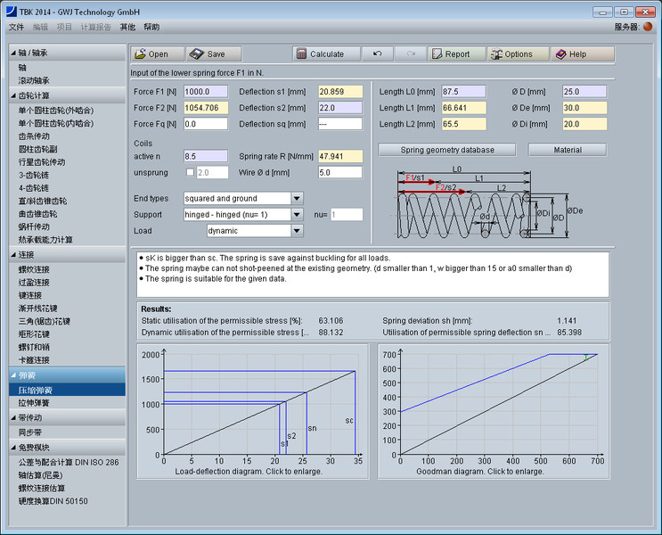
Task: Enable the unsprung coils checkbox
Action: (190, 172)
